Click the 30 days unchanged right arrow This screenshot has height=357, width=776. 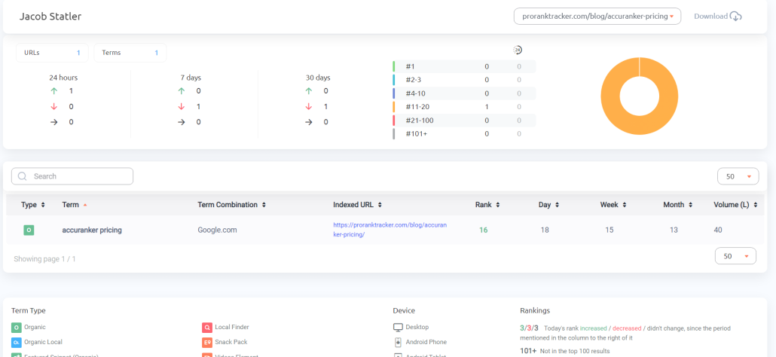pyautogui.click(x=309, y=122)
